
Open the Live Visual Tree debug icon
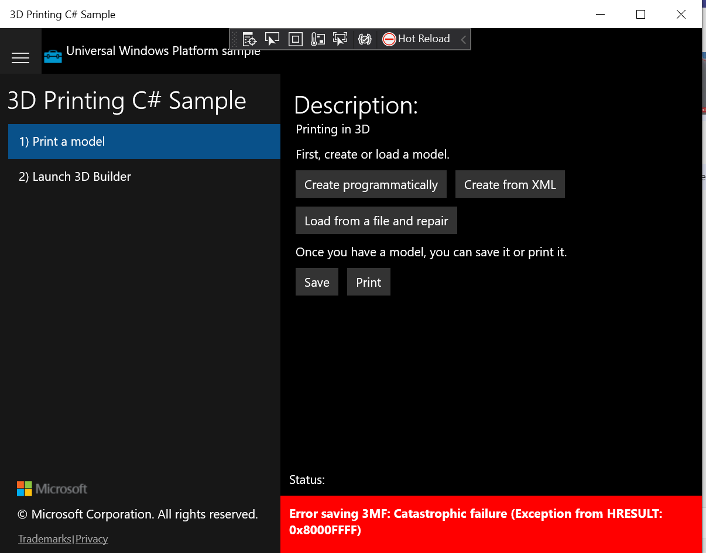tap(249, 39)
